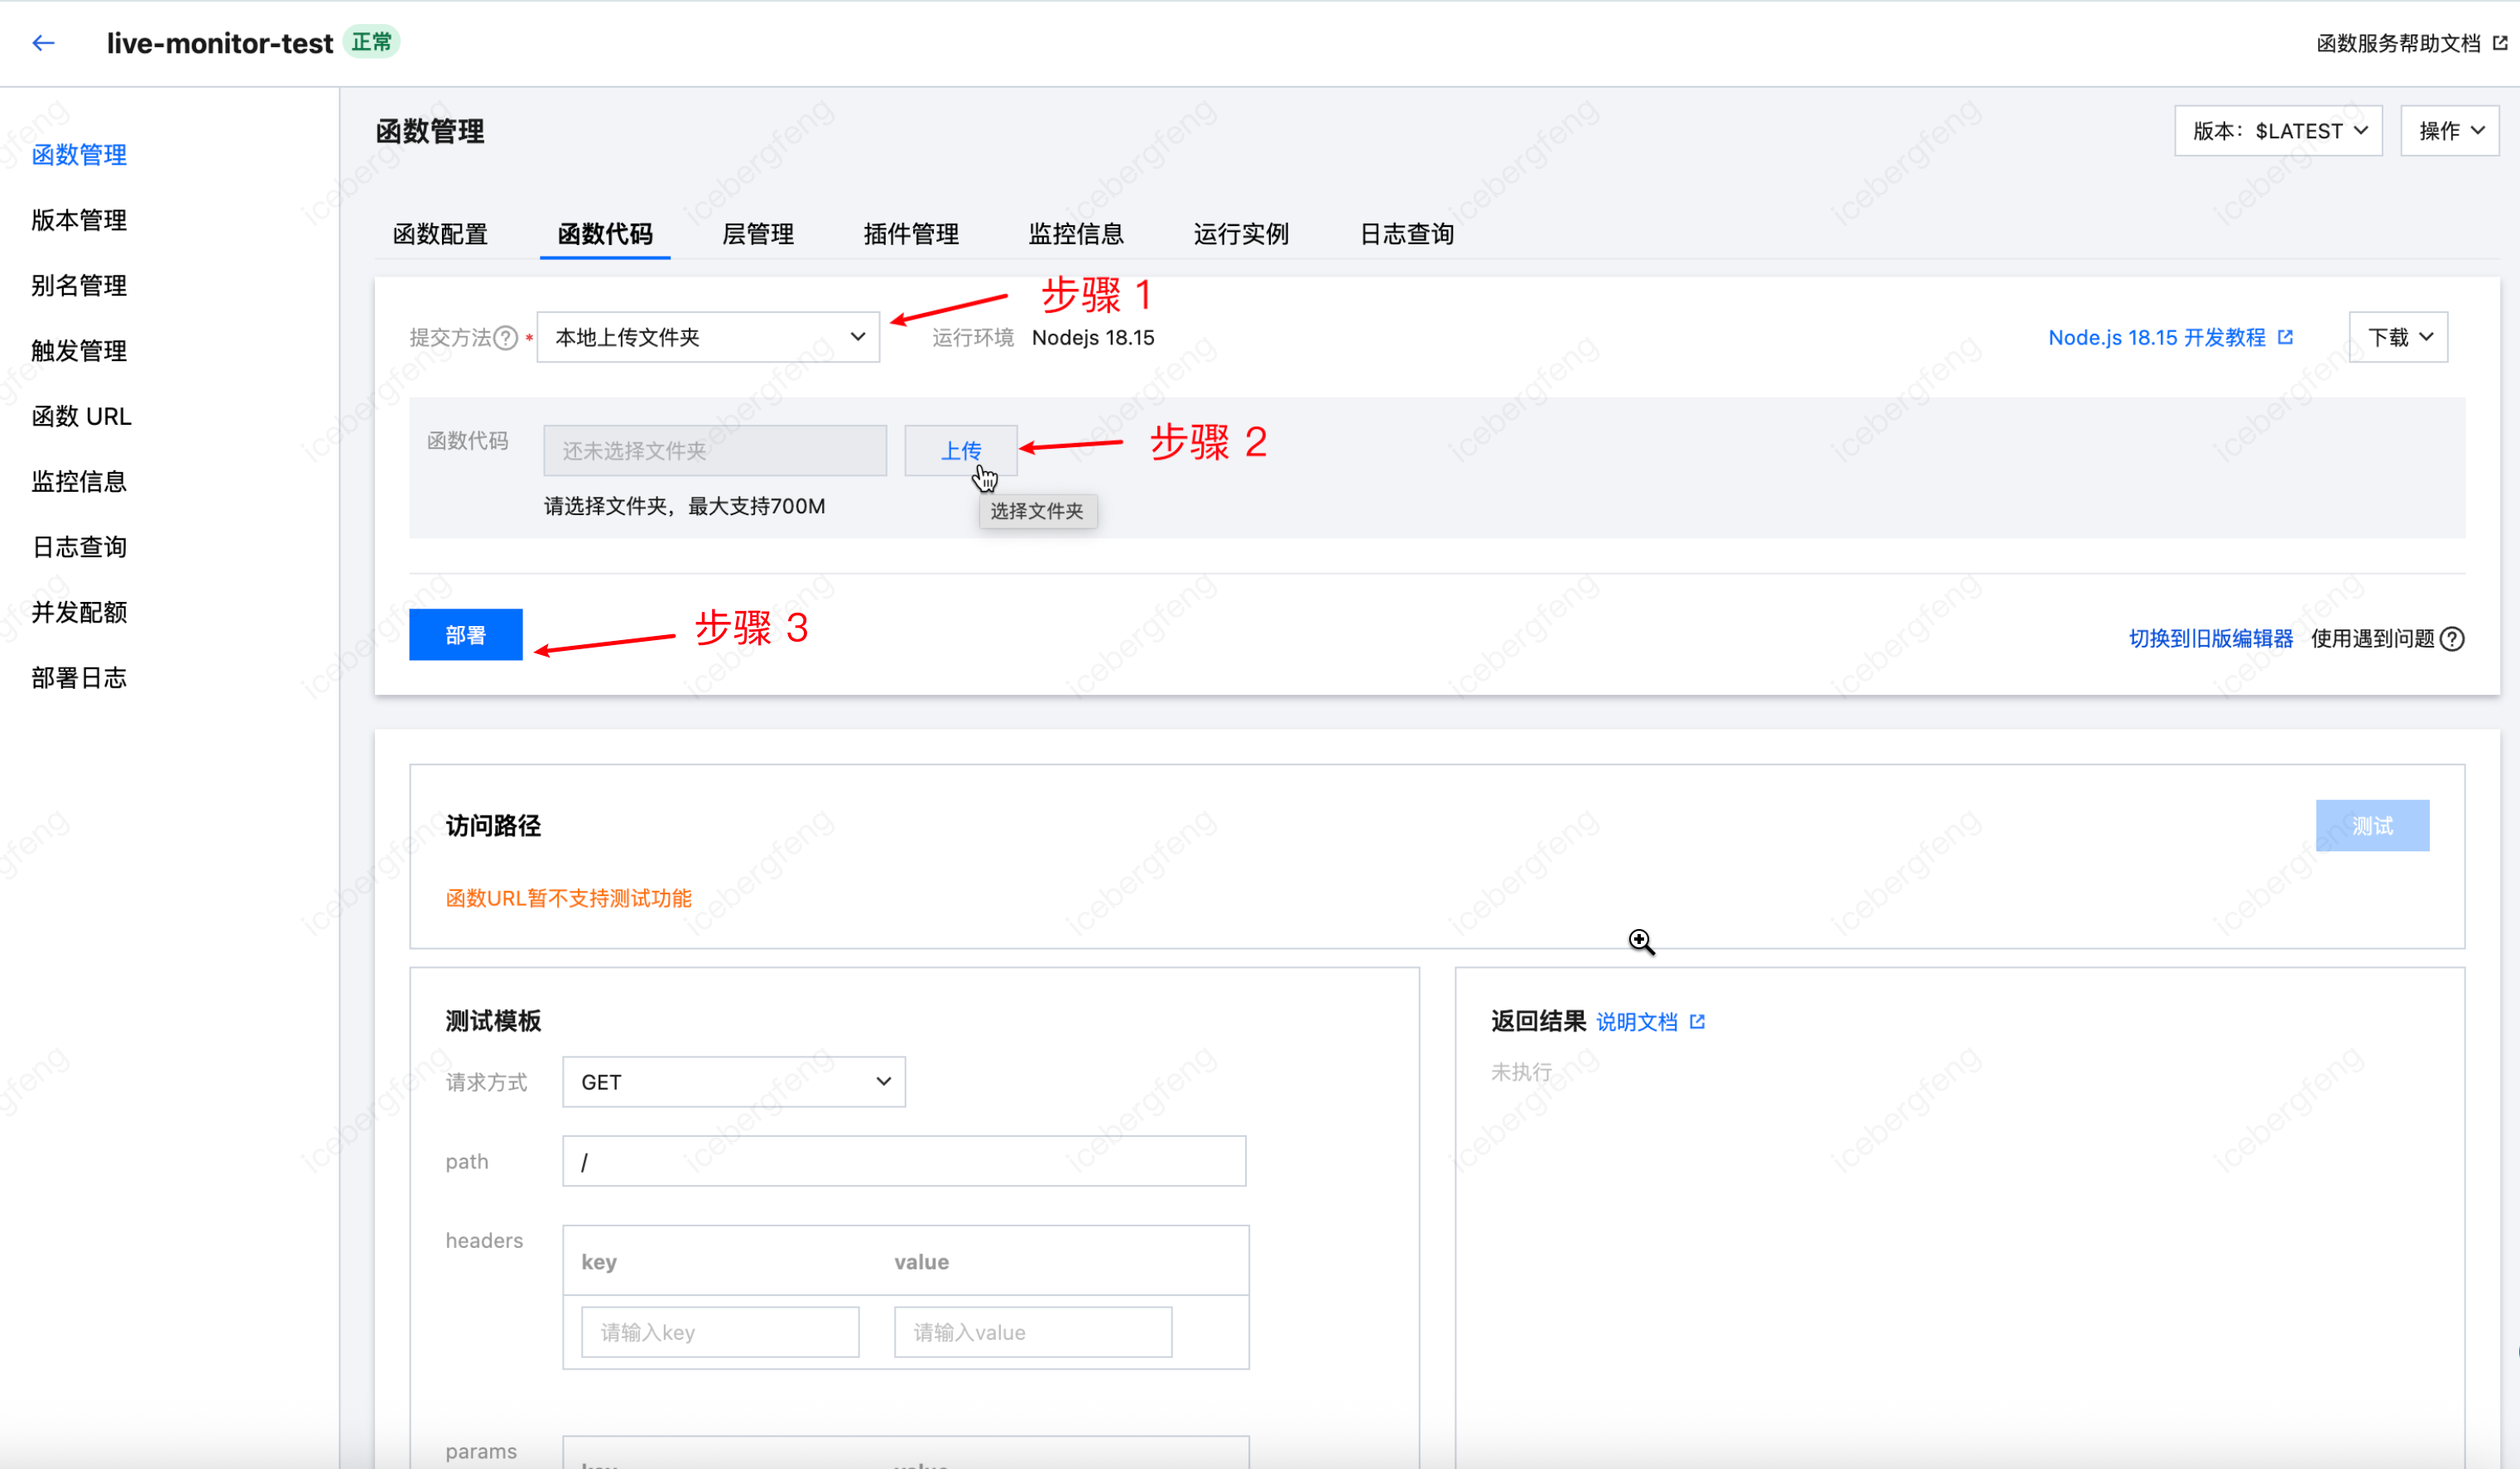Open the 版本: $LATEST version dropdown
This screenshot has width=2520, height=1469.
pos(2278,131)
